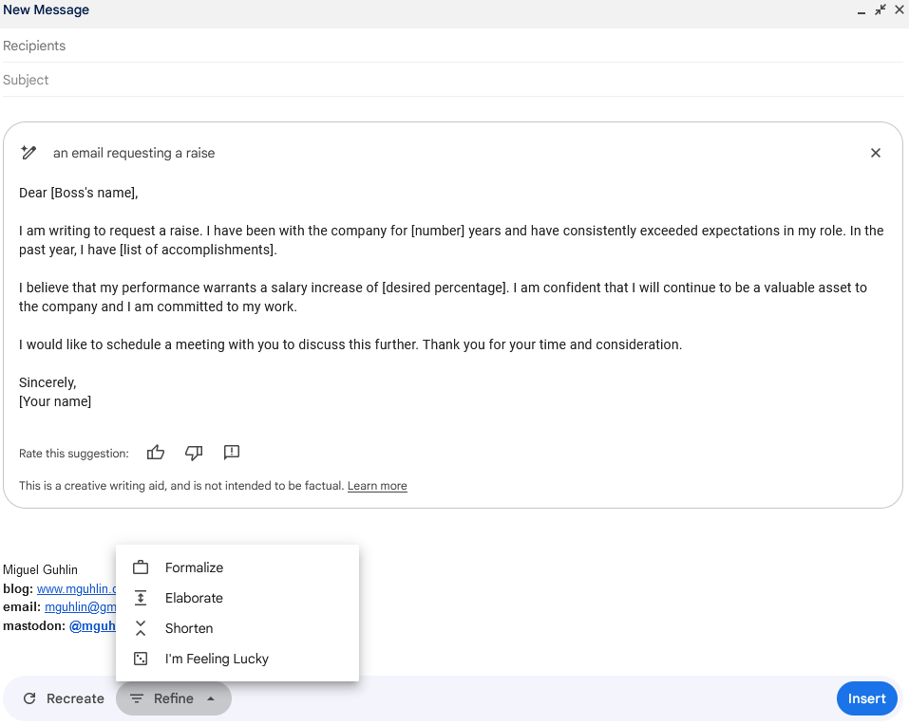Open the report feedback icon

[x=232, y=453]
